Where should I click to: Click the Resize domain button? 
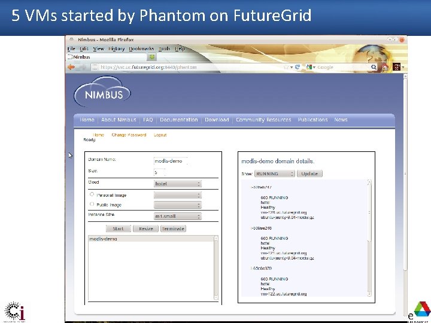coord(145,228)
